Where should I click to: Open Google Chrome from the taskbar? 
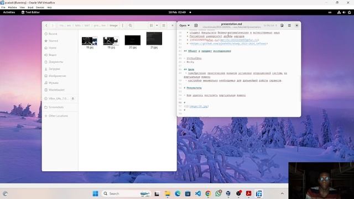coord(208,193)
